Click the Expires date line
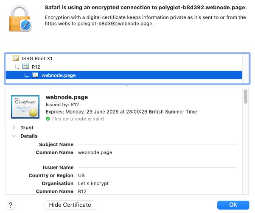The height and width of the screenshot is (213, 255). pos(121,112)
